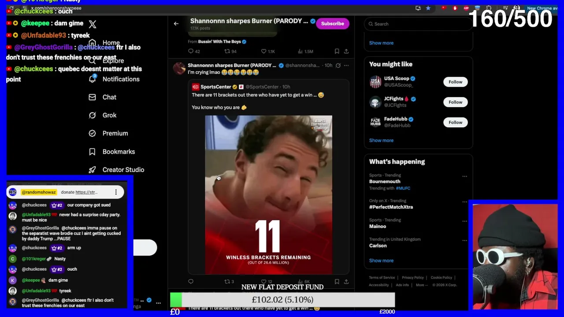This screenshot has width=564, height=317.
Task: Follow FadeHubb
Action: [x=455, y=122]
